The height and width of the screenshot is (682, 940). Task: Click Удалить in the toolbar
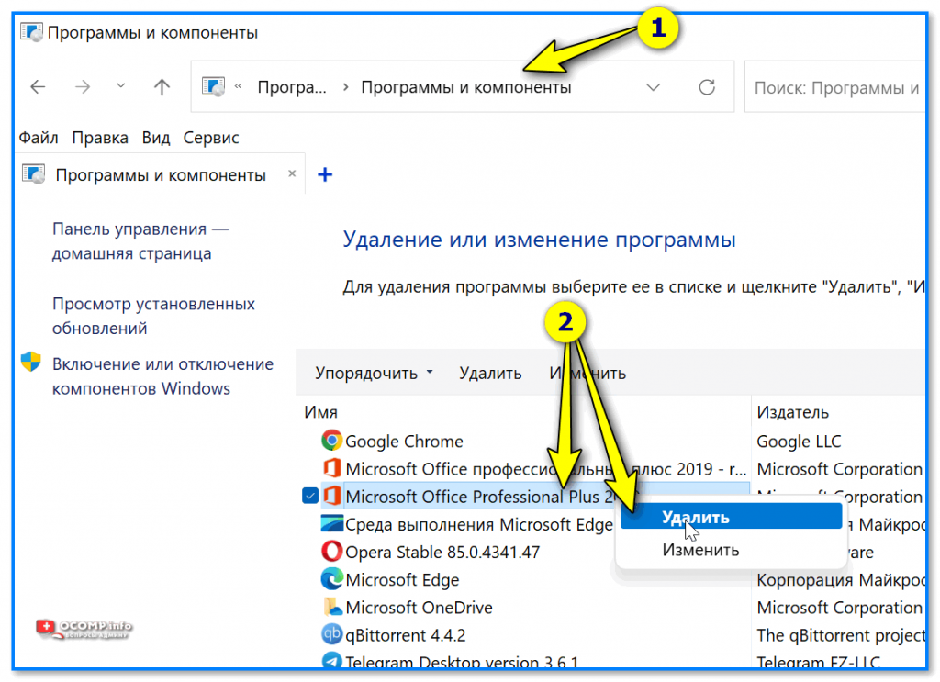(490, 374)
